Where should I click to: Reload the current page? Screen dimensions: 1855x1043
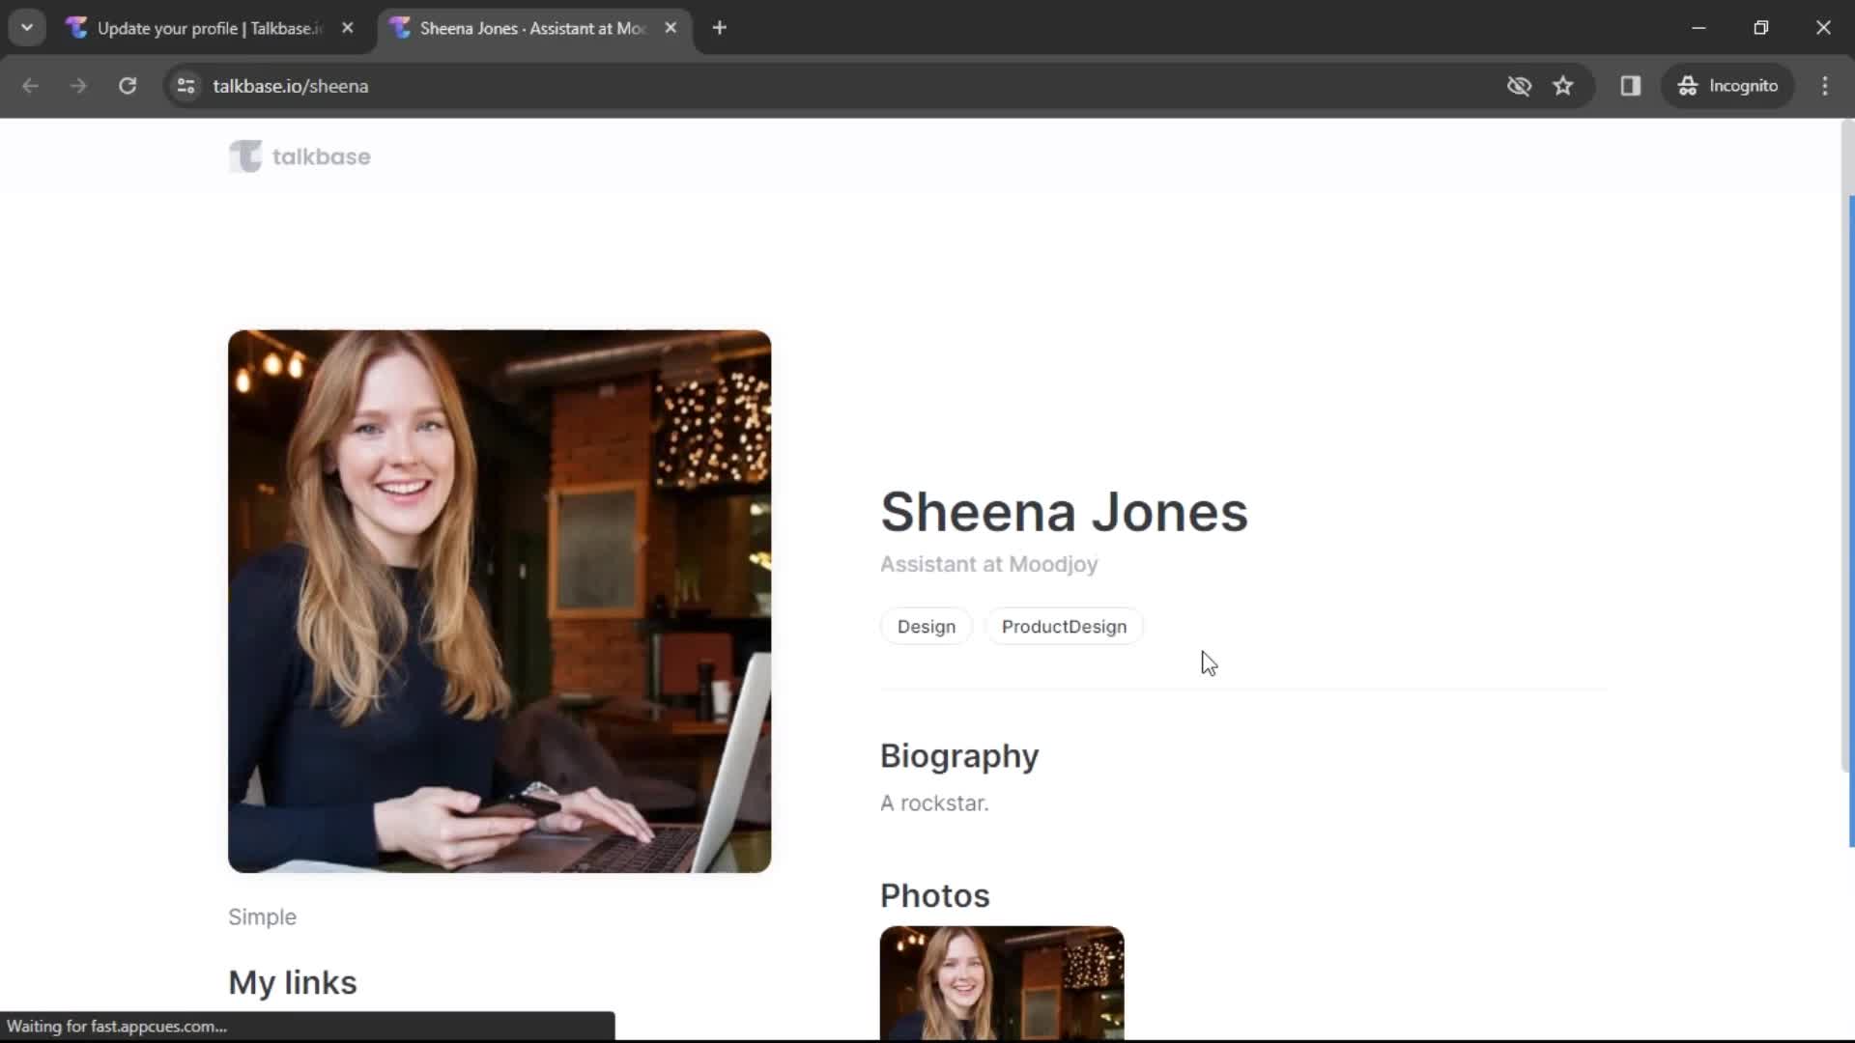click(x=128, y=86)
